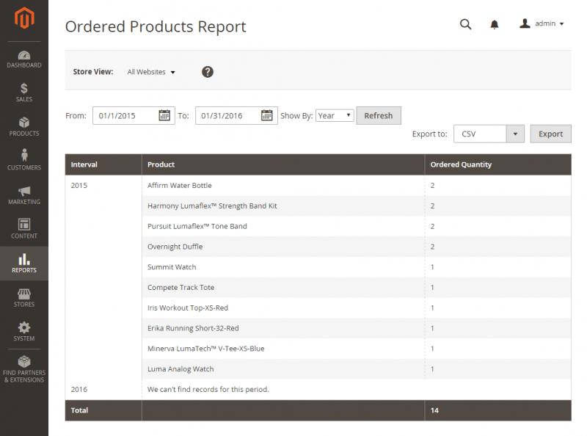Screen dimensions: 587x436
Task: Open the System gear menu
Action: pyautogui.click(x=24, y=332)
